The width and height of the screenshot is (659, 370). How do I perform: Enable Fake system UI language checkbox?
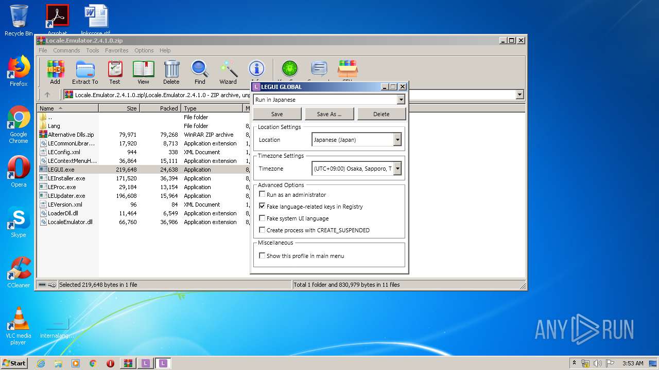click(262, 218)
